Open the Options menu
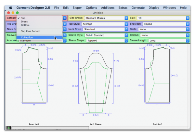Viewport: 195px width, 135px height. (91, 8)
